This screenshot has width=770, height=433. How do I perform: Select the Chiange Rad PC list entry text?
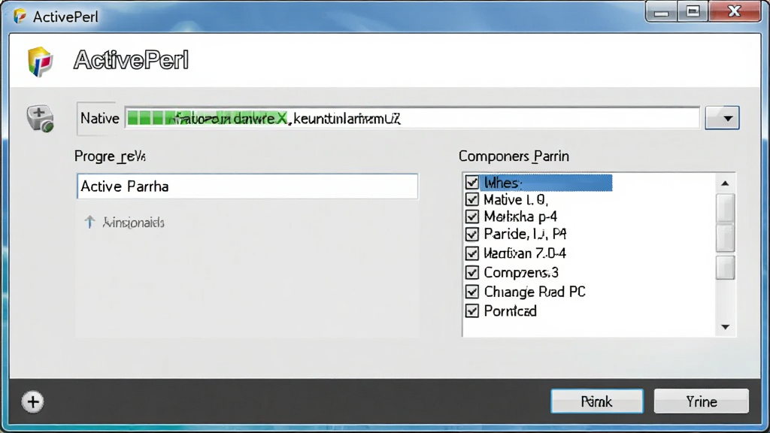[x=535, y=292]
